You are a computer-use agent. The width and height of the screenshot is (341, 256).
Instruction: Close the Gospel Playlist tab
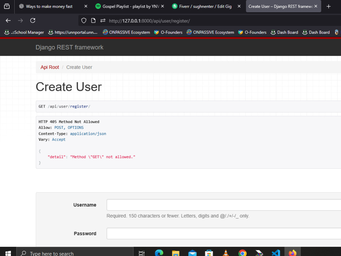(162, 6)
